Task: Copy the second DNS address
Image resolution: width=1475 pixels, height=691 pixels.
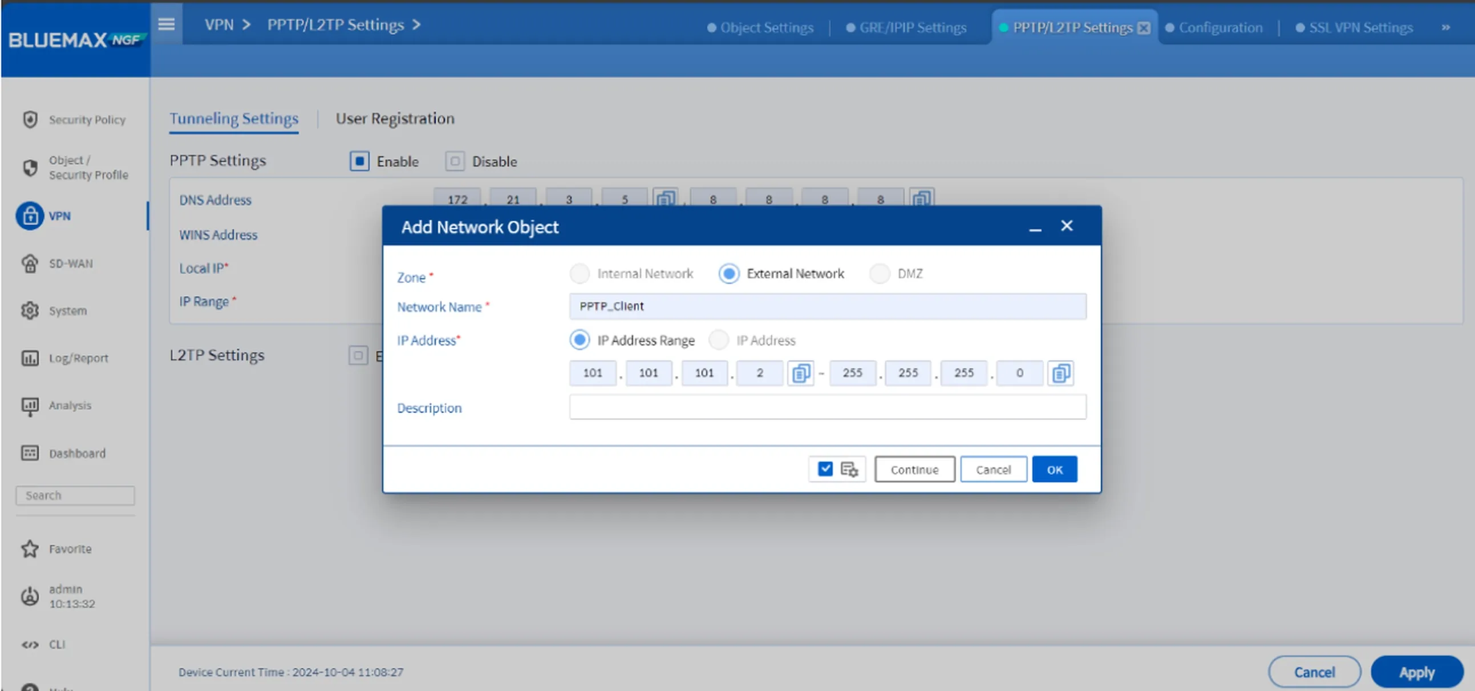Action: tap(921, 198)
